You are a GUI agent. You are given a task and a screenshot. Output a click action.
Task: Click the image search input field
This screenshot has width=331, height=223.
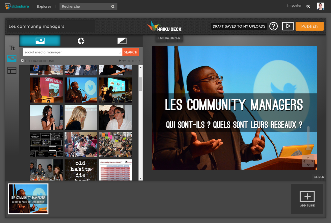(x=73, y=52)
